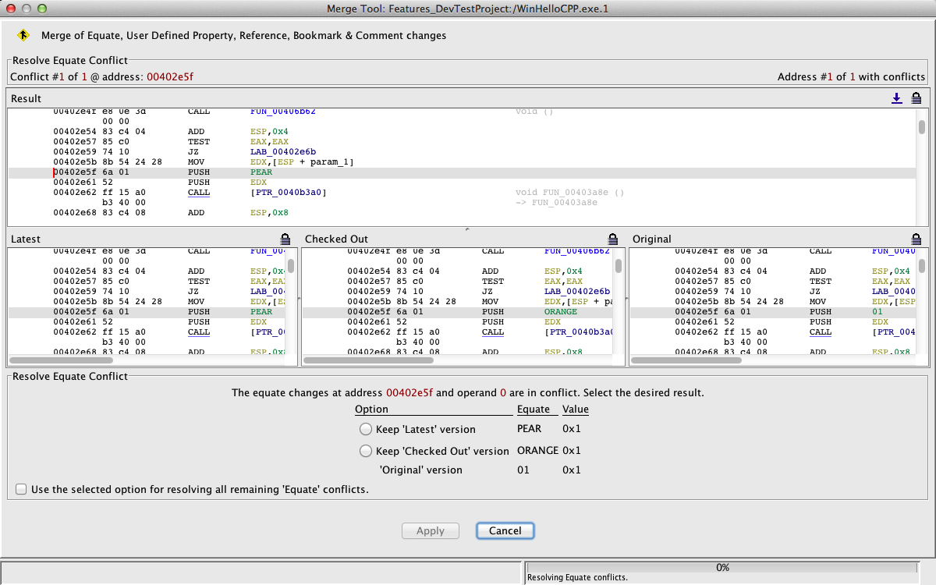Enable use selected option for remaining Equate conflicts

click(20, 490)
